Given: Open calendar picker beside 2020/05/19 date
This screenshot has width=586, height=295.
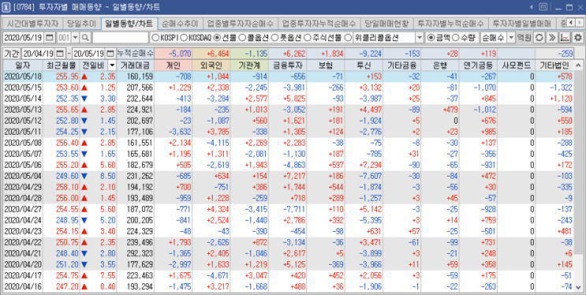Looking at the screenshot, I should click(x=50, y=37).
